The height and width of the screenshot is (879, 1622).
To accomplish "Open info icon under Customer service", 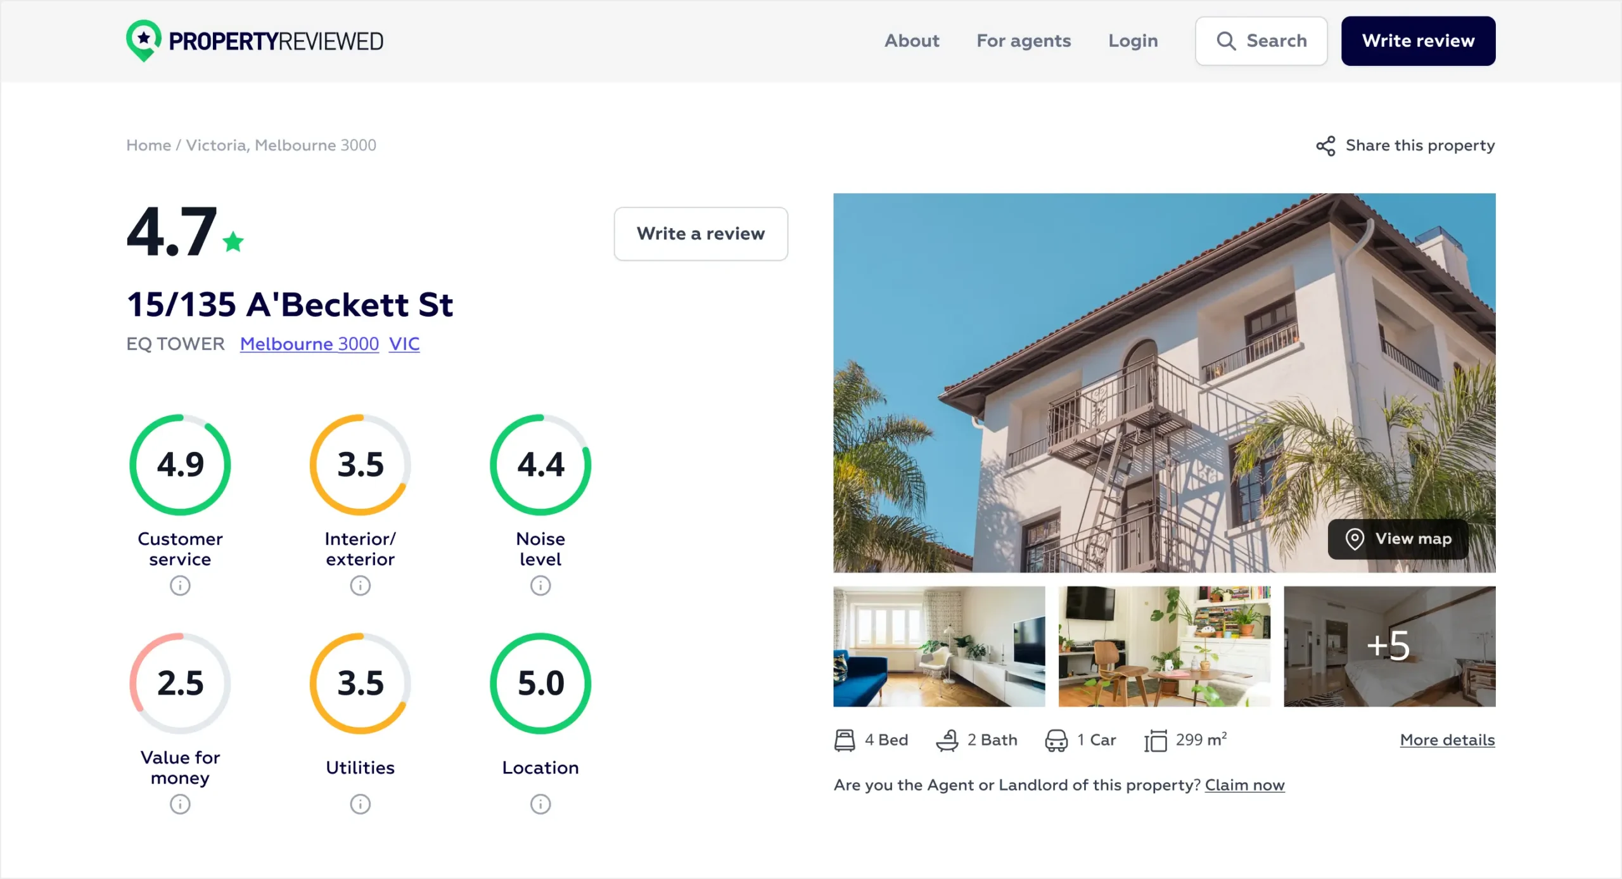I will [x=180, y=586].
